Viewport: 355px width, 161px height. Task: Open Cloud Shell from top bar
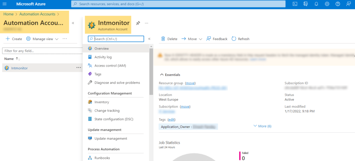pos(295,4)
